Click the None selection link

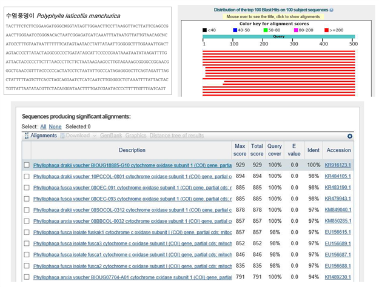[55, 127]
